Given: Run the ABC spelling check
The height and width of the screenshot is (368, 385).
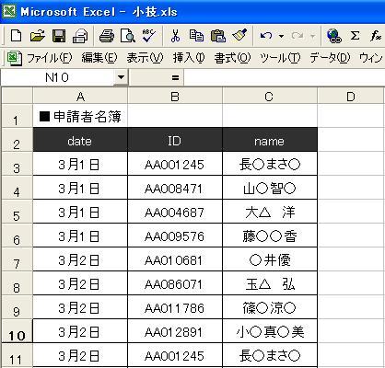Looking at the screenshot, I should click(149, 36).
